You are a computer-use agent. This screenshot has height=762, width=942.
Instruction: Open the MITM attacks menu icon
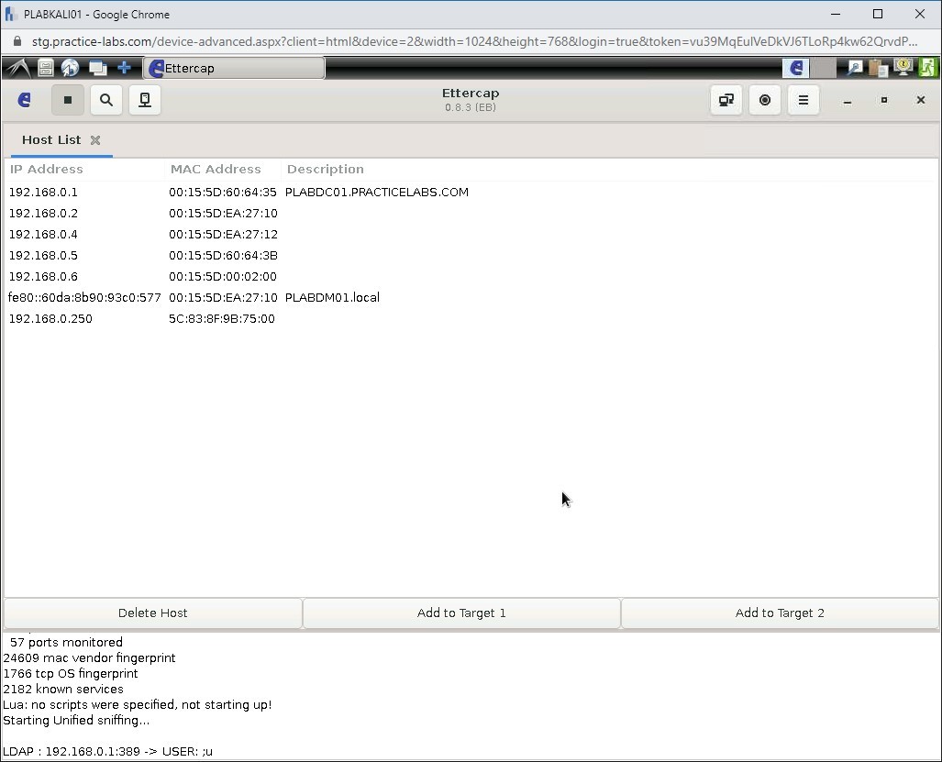726,100
